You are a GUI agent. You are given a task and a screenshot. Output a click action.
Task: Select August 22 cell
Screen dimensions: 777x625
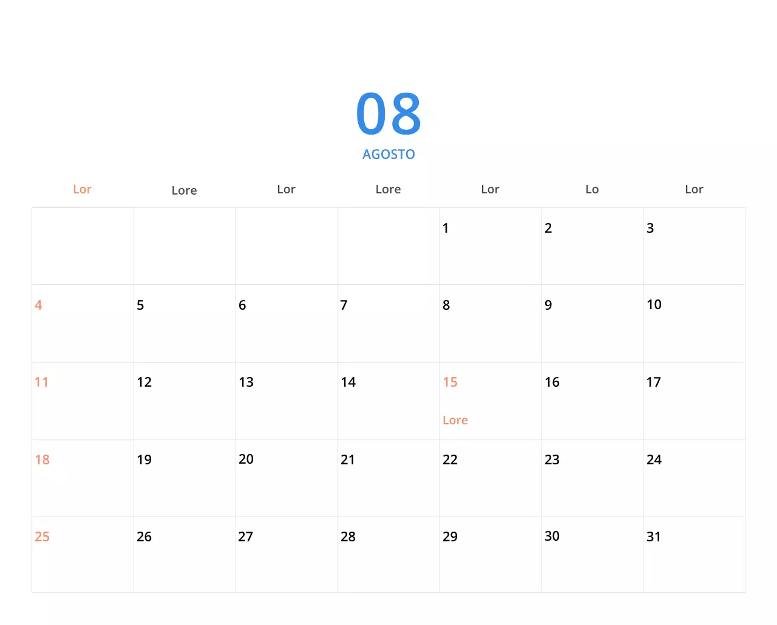pos(489,477)
